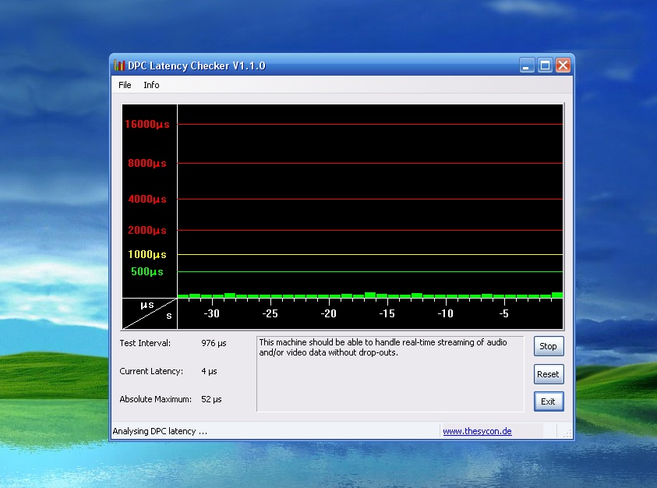Click the real-time streaming message text box
This screenshot has height=488, width=657.
point(390,373)
